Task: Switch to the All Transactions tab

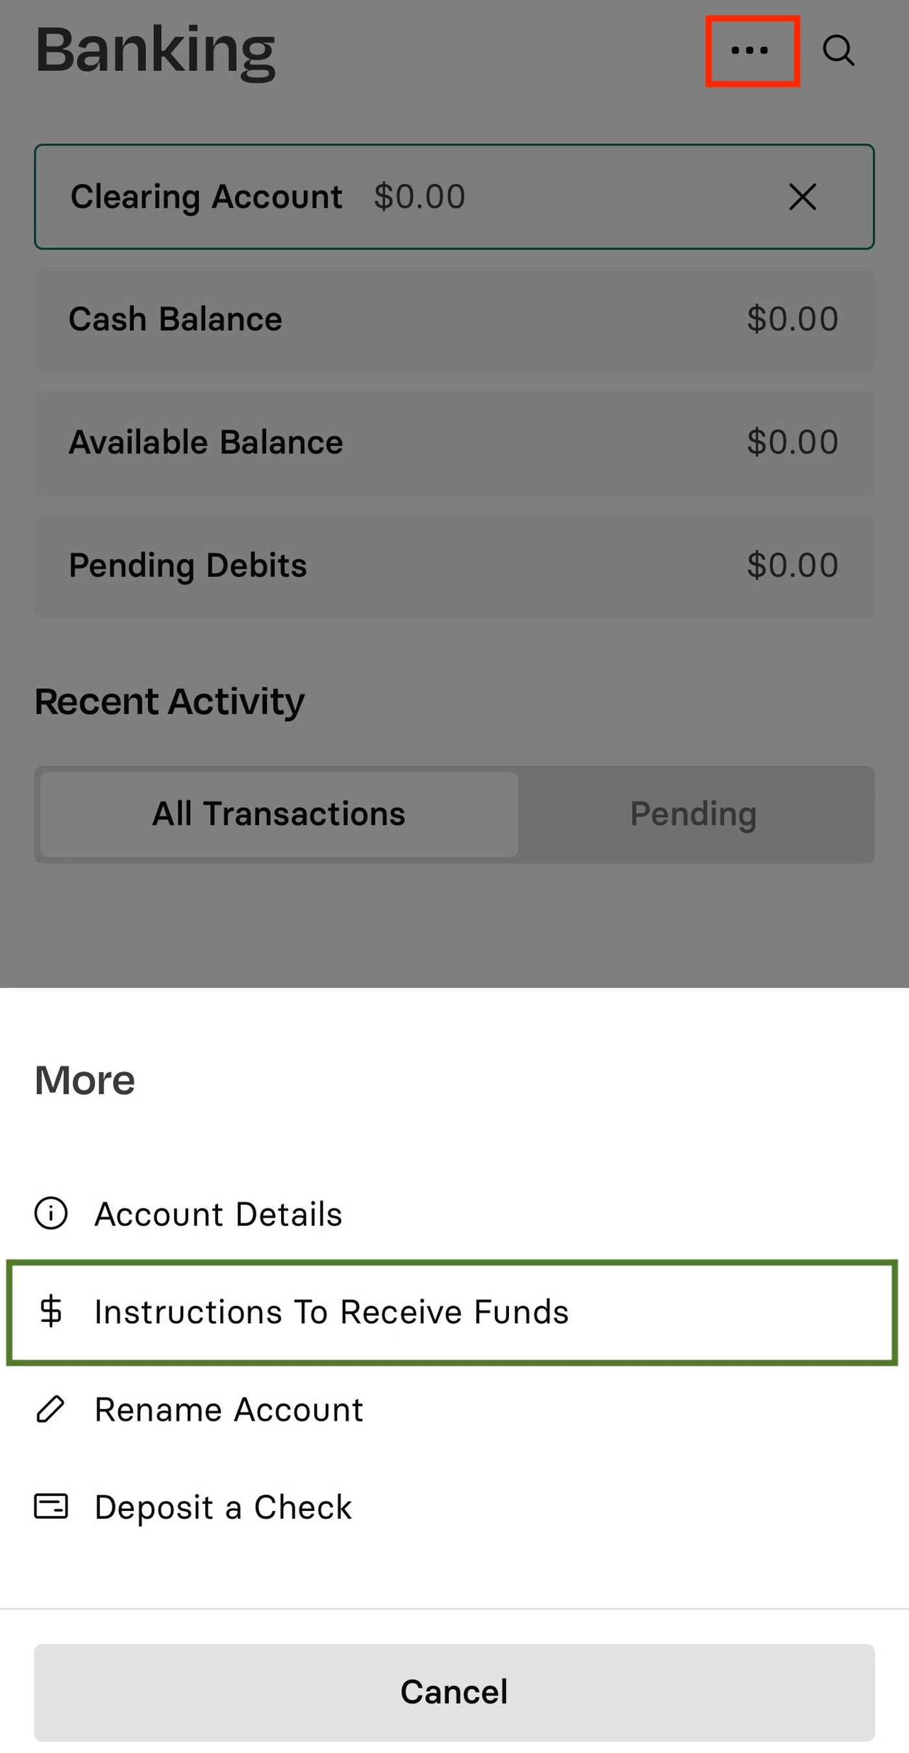Action: 279,814
